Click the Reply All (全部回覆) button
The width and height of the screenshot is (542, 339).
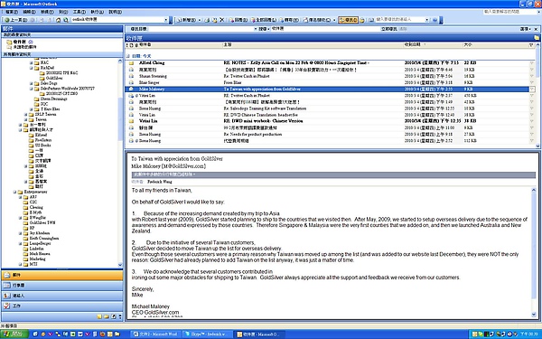pyautogui.click(x=264, y=20)
